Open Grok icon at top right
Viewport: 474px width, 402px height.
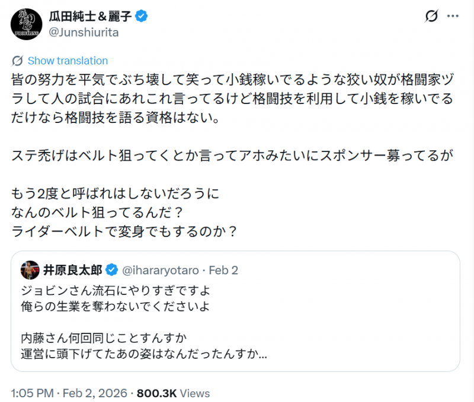[432, 17]
